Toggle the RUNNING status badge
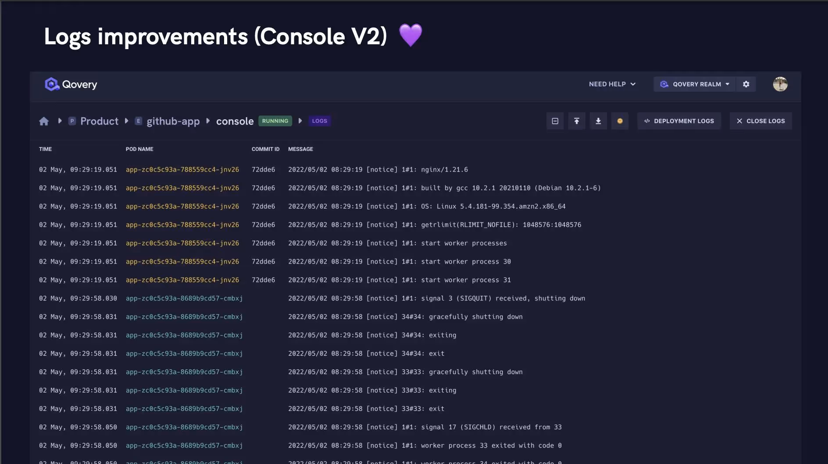Screen dimensions: 828x464 tap(275, 121)
